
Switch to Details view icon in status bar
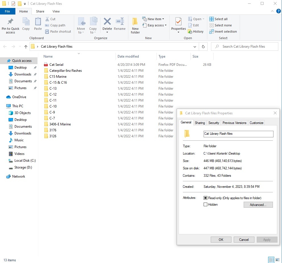coord(271,260)
